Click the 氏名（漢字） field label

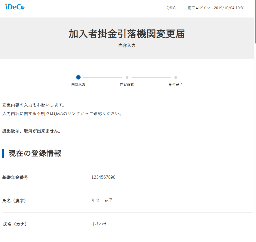pyautogui.click(x=14, y=201)
